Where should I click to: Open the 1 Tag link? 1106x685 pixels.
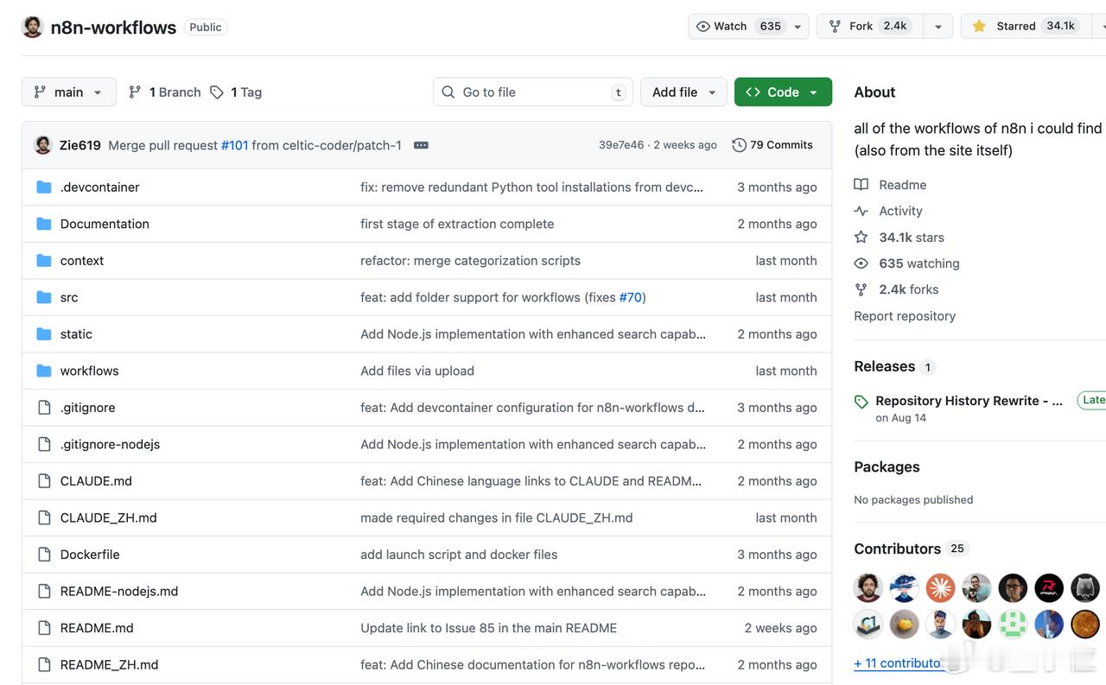click(x=236, y=92)
